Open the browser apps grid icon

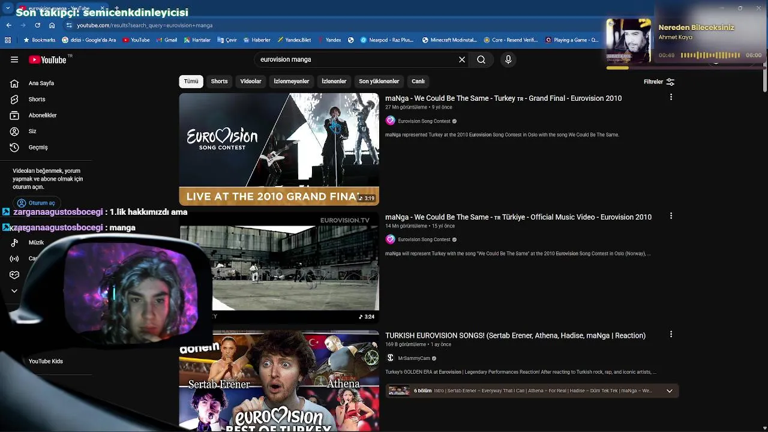(x=8, y=40)
